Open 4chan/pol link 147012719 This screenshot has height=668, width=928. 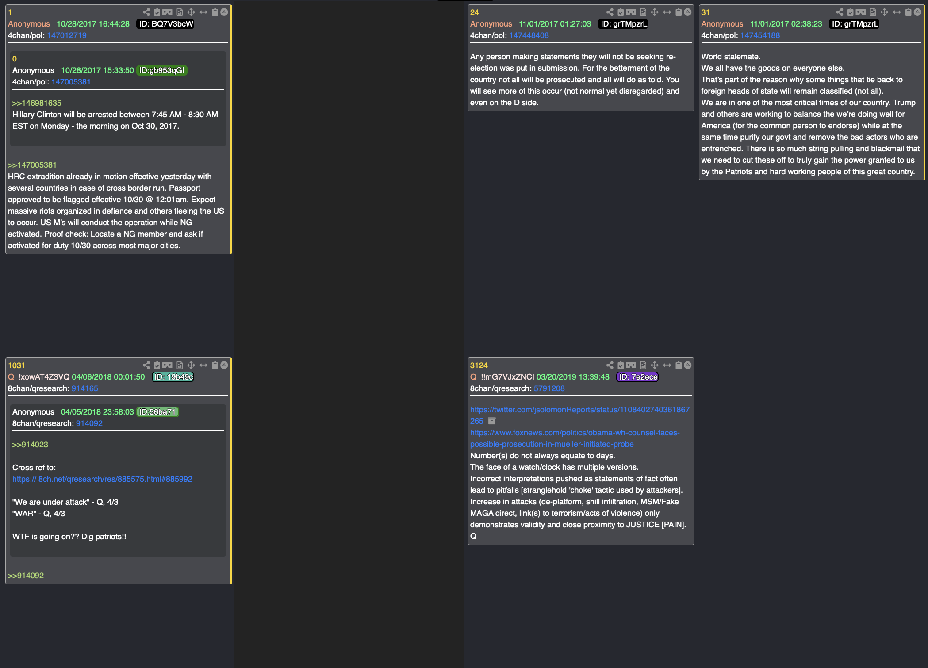[67, 35]
